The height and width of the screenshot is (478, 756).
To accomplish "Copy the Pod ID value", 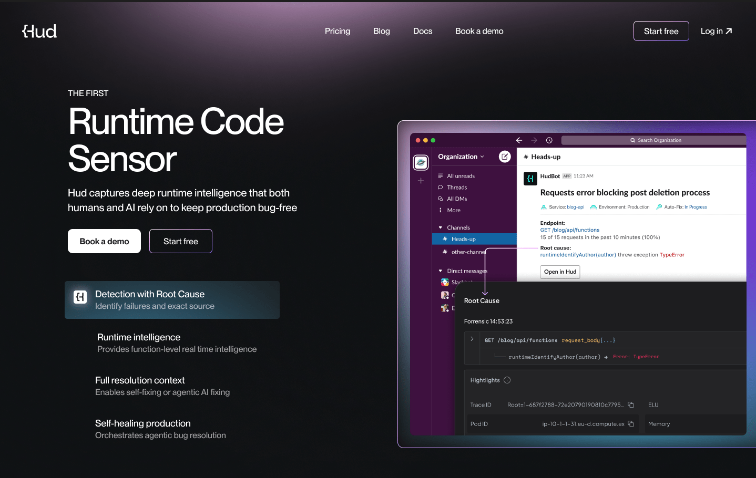I will [631, 424].
